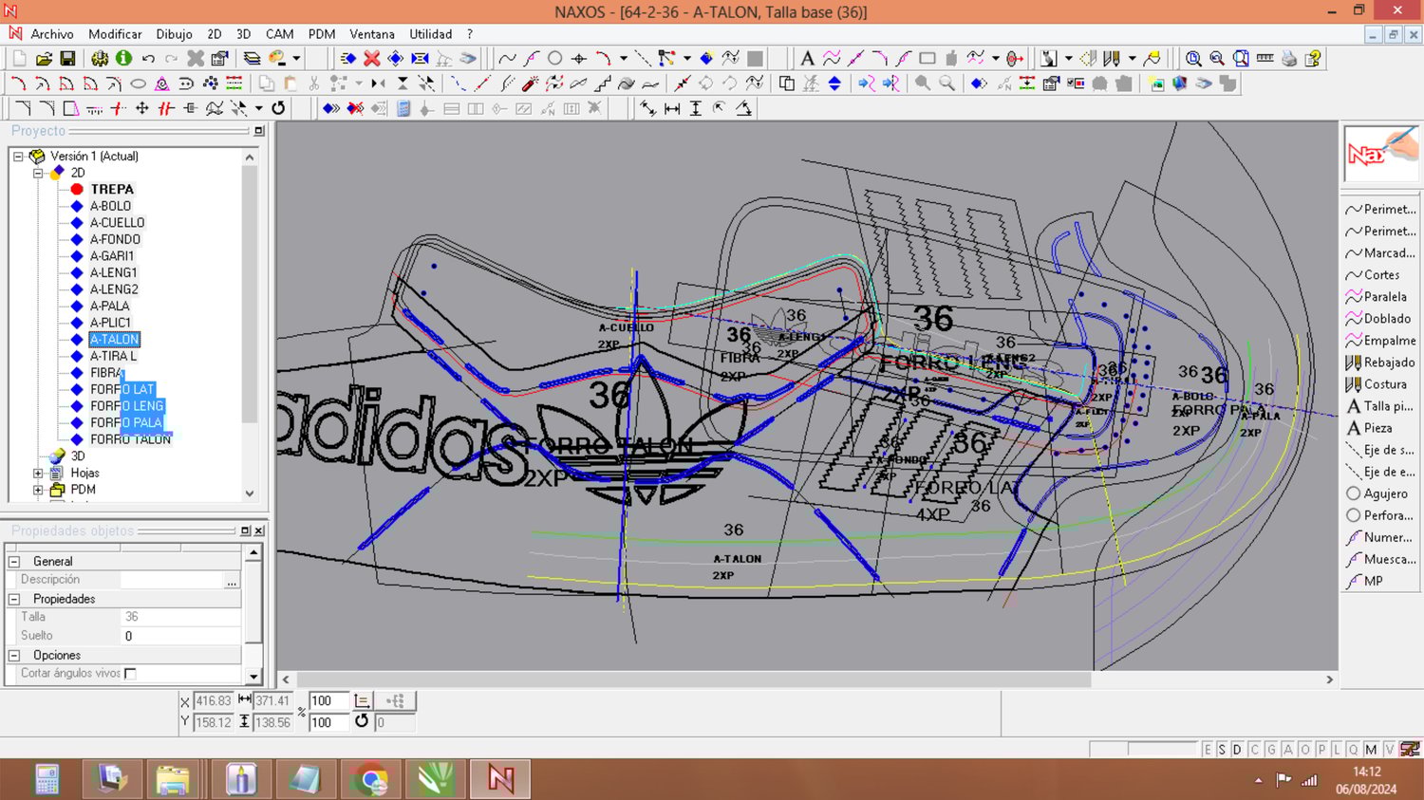Screen dimensions: 1424x800
Task: Collapse the Opciones section
Action: tap(14, 656)
